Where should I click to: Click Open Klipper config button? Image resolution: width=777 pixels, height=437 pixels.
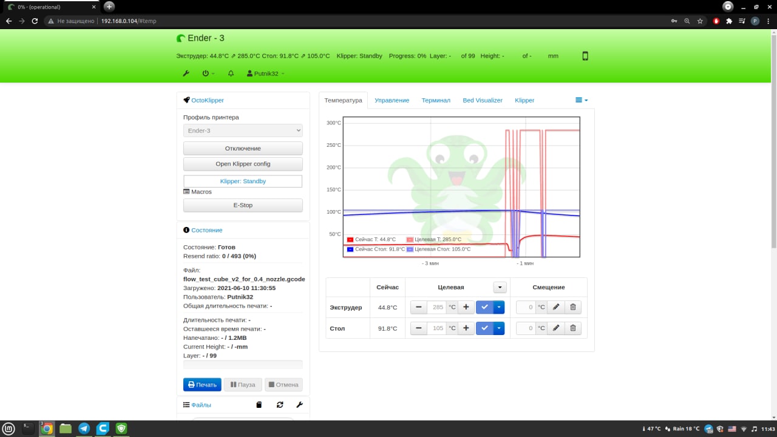click(243, 164)
